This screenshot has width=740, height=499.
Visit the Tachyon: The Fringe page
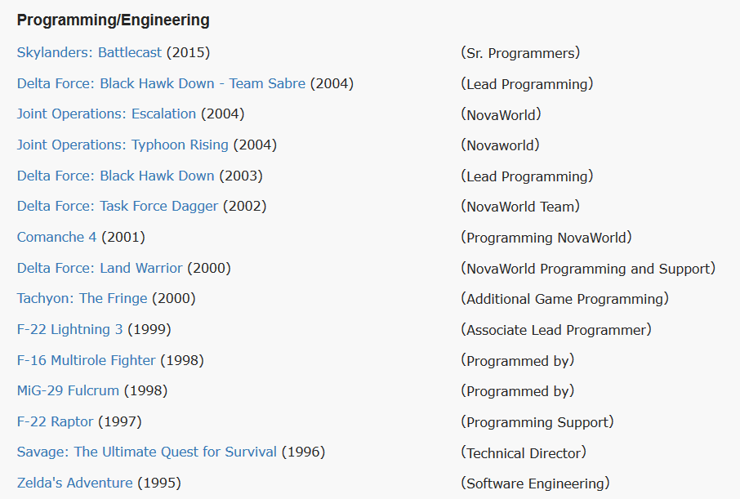[82, 299]
